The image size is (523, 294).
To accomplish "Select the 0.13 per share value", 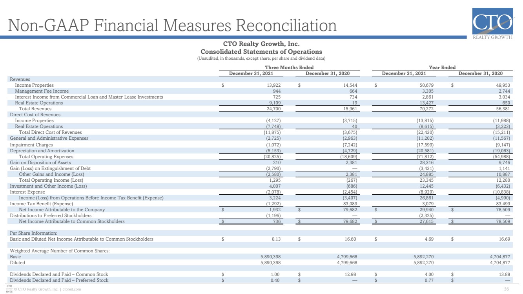I will (276, 239).
